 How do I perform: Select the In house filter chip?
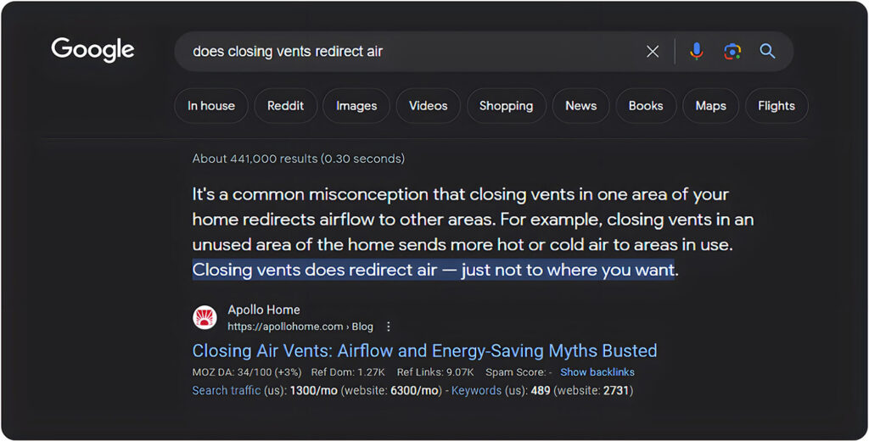point(211,106)
